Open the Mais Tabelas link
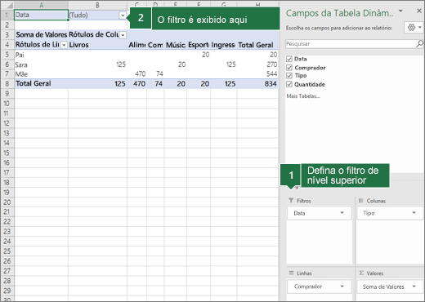The width and height of the screenshot is (425, 302). point(303,96)
